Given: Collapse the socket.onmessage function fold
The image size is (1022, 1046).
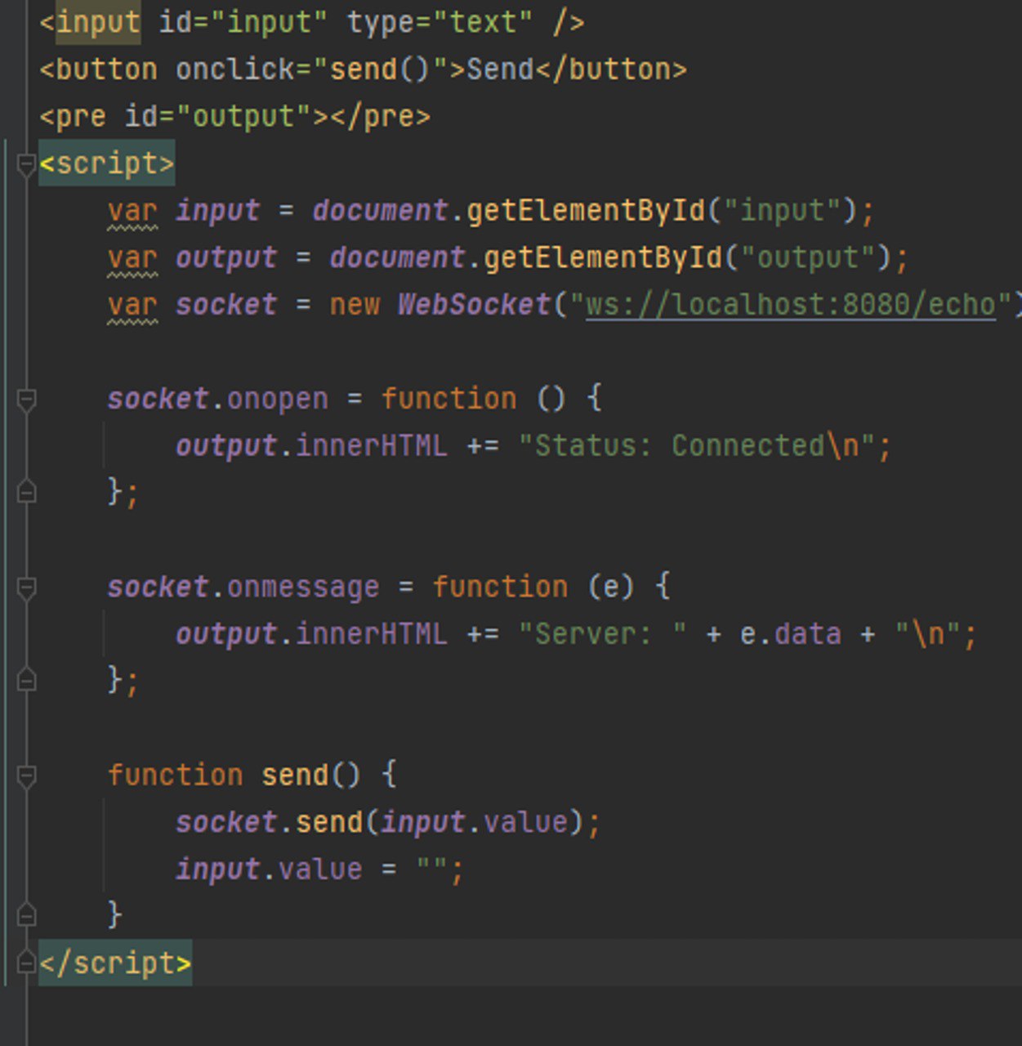Looking at the screenshot, I should tap(26, 588).
